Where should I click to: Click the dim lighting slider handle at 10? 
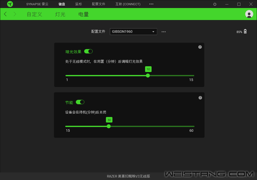click(x=148, y=76)
